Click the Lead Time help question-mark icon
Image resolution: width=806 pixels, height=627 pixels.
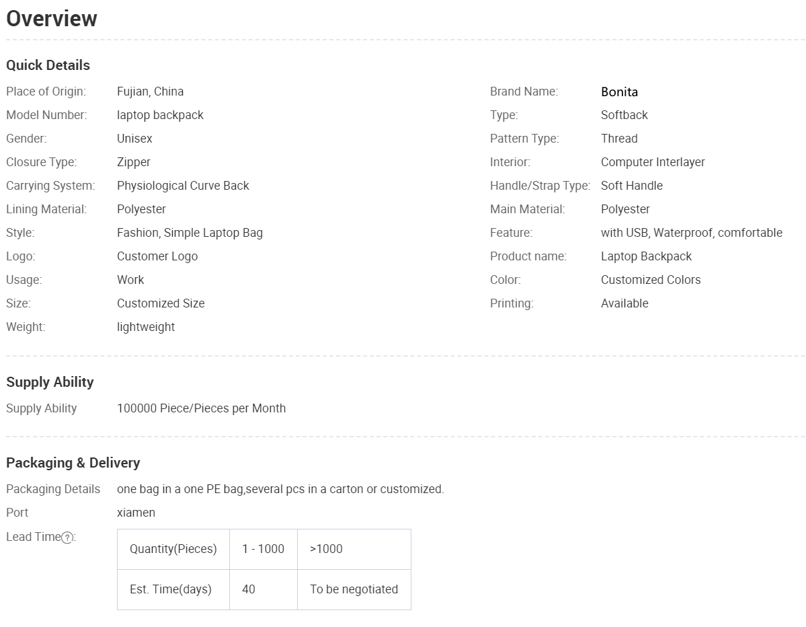coord(67,538)
